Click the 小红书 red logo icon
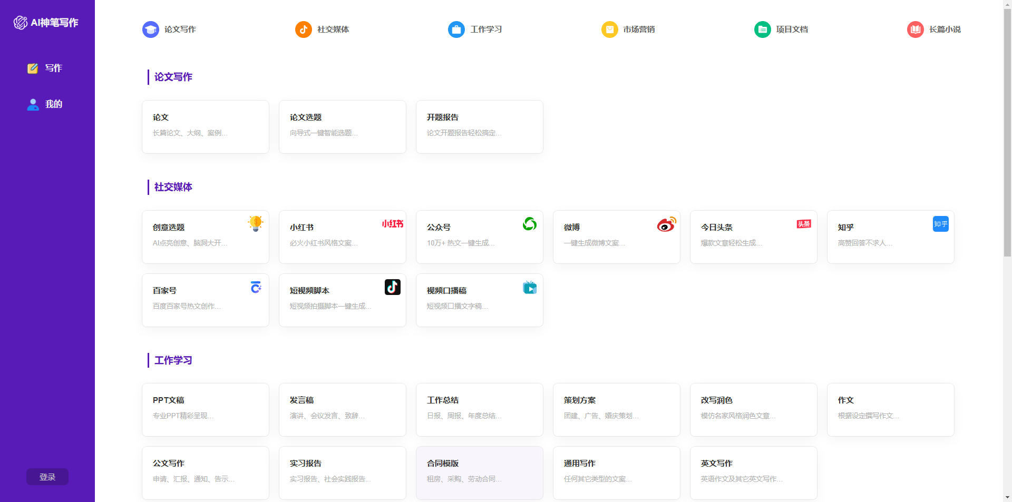The width and height of the screenshot is (1012, 502). click(x=393, y=224)
